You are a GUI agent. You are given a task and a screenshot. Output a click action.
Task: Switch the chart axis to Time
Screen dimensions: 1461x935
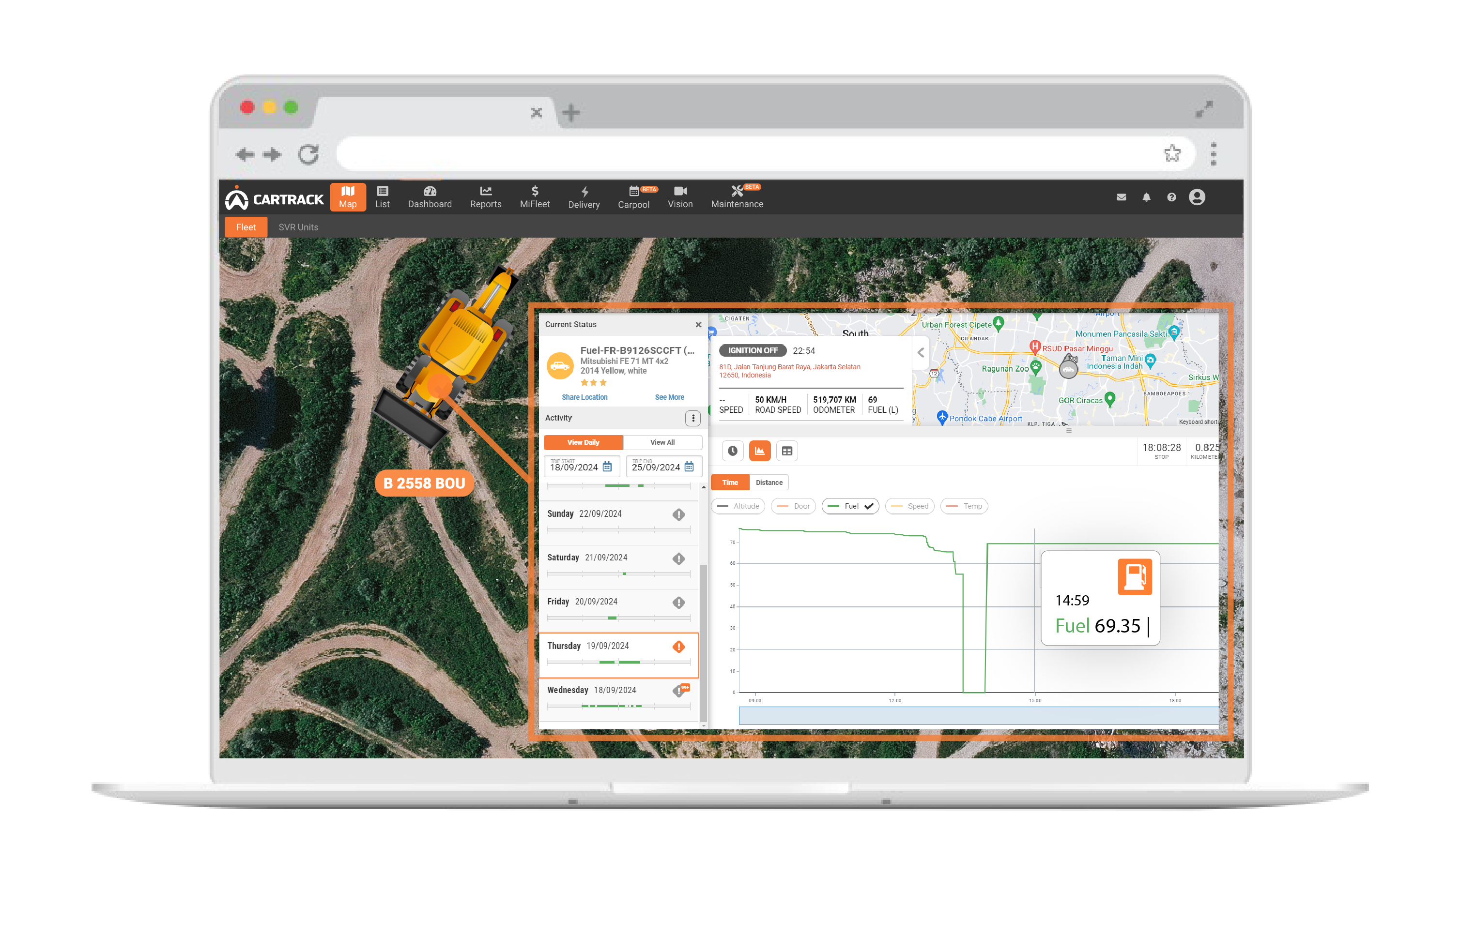[x=730, y=482]
